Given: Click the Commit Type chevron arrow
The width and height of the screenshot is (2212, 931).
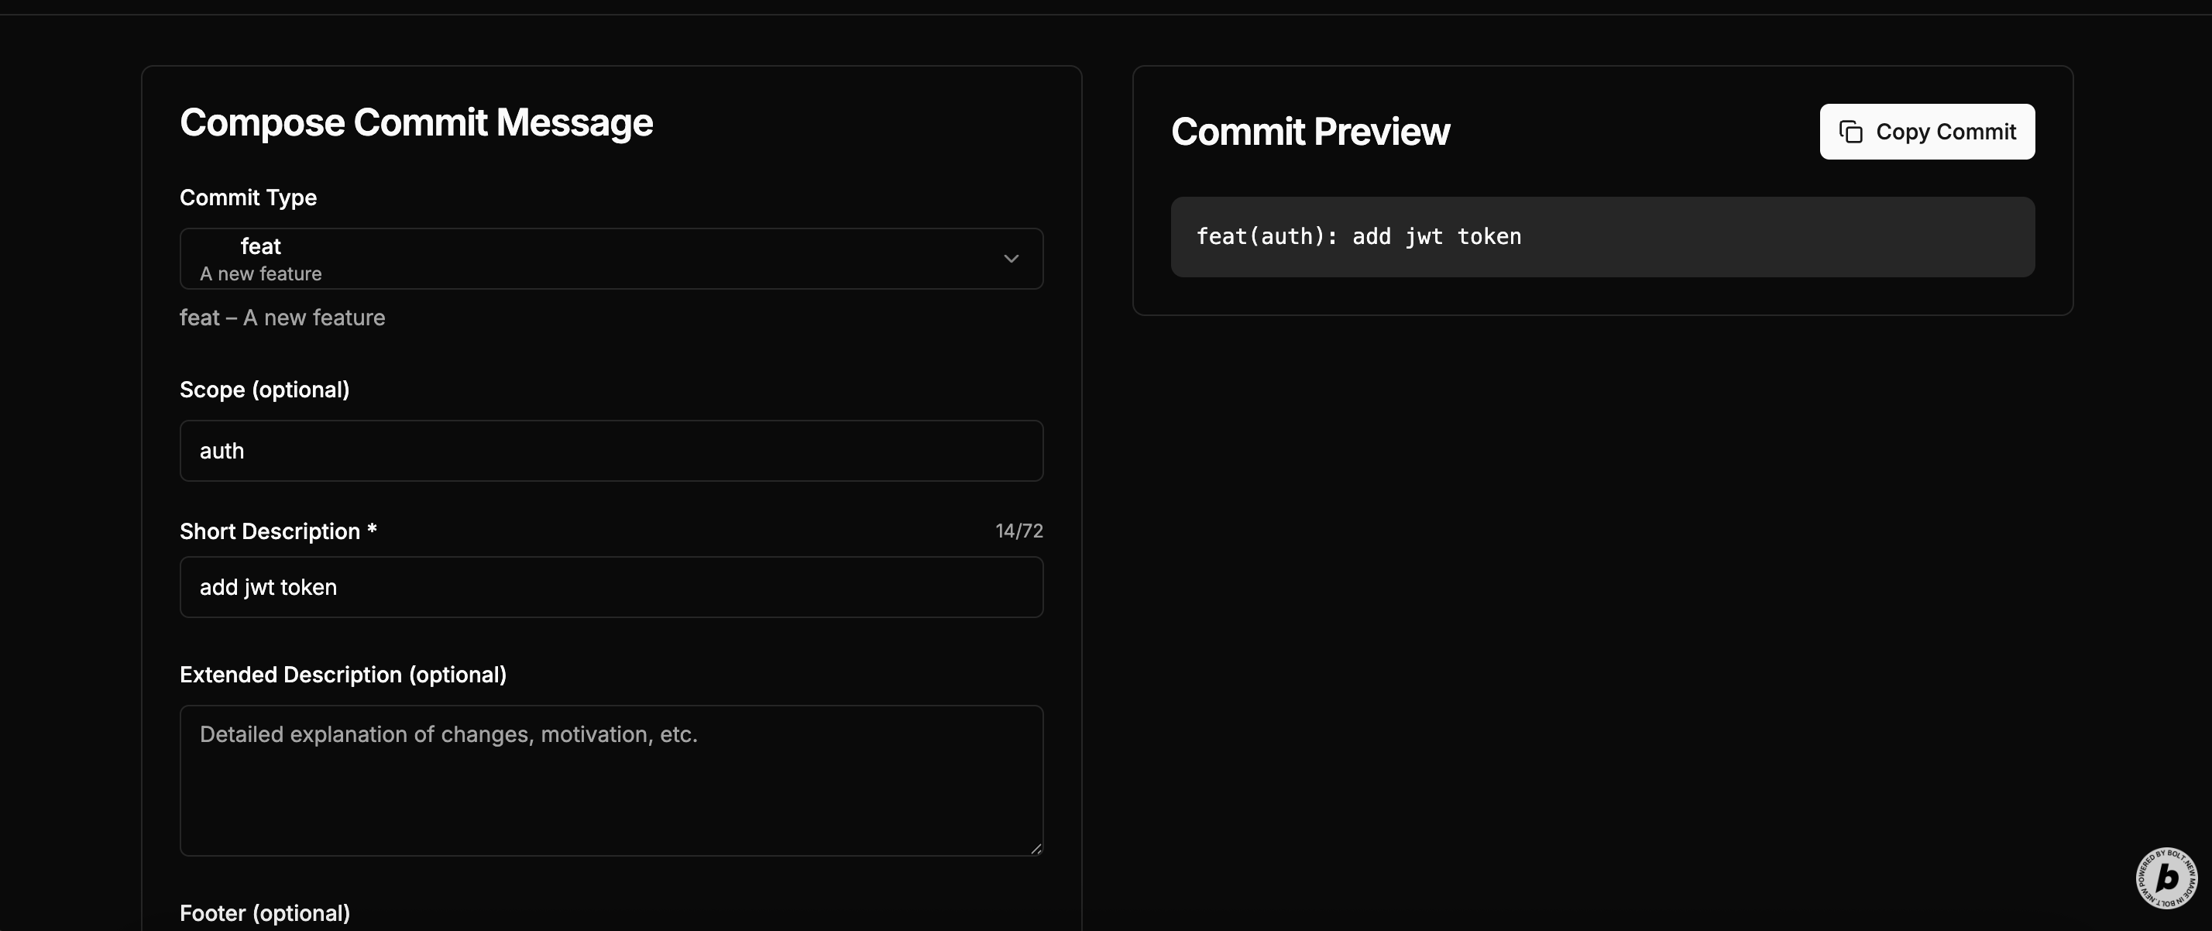Looking at the screenshot, I should (x=1011, y=259).
